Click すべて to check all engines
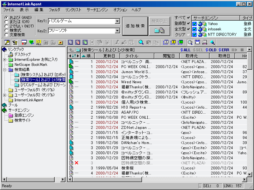This screenshot has width=254, height=190. coord(182,17)
